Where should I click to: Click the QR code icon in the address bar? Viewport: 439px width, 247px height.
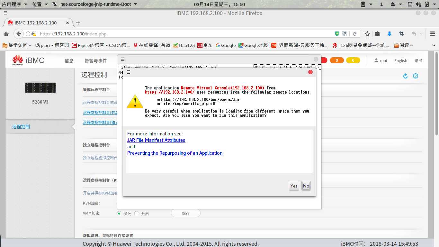tap(344, 34)
